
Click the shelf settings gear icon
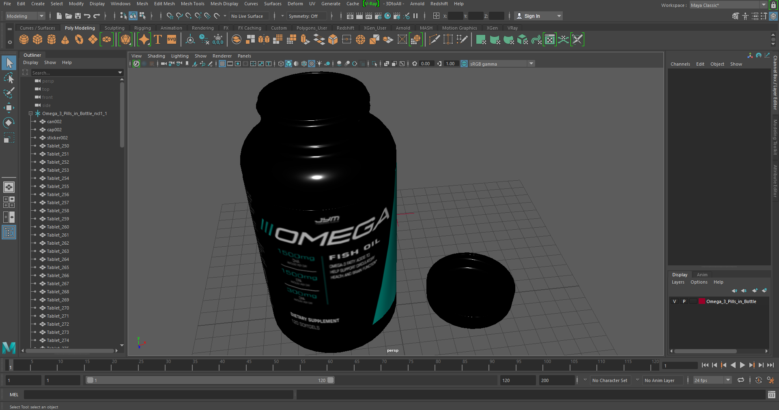point(10,42)
